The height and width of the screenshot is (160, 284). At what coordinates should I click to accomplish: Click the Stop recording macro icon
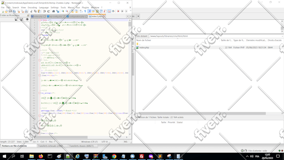(x=122, y=11)
